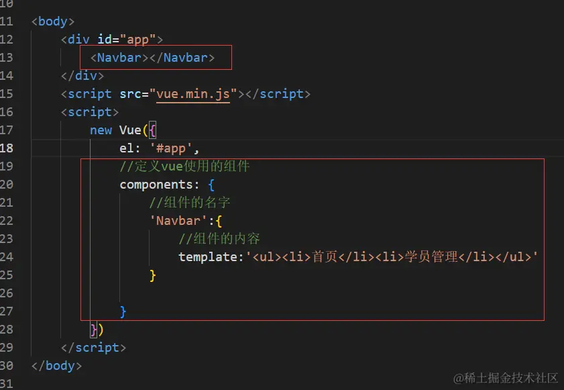Click the blue closing brace on line 27
The image size is (564, 390).
coord(123,311)
